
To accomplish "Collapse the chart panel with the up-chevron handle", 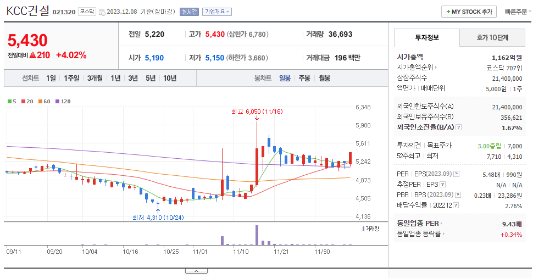I will [196, 271].
